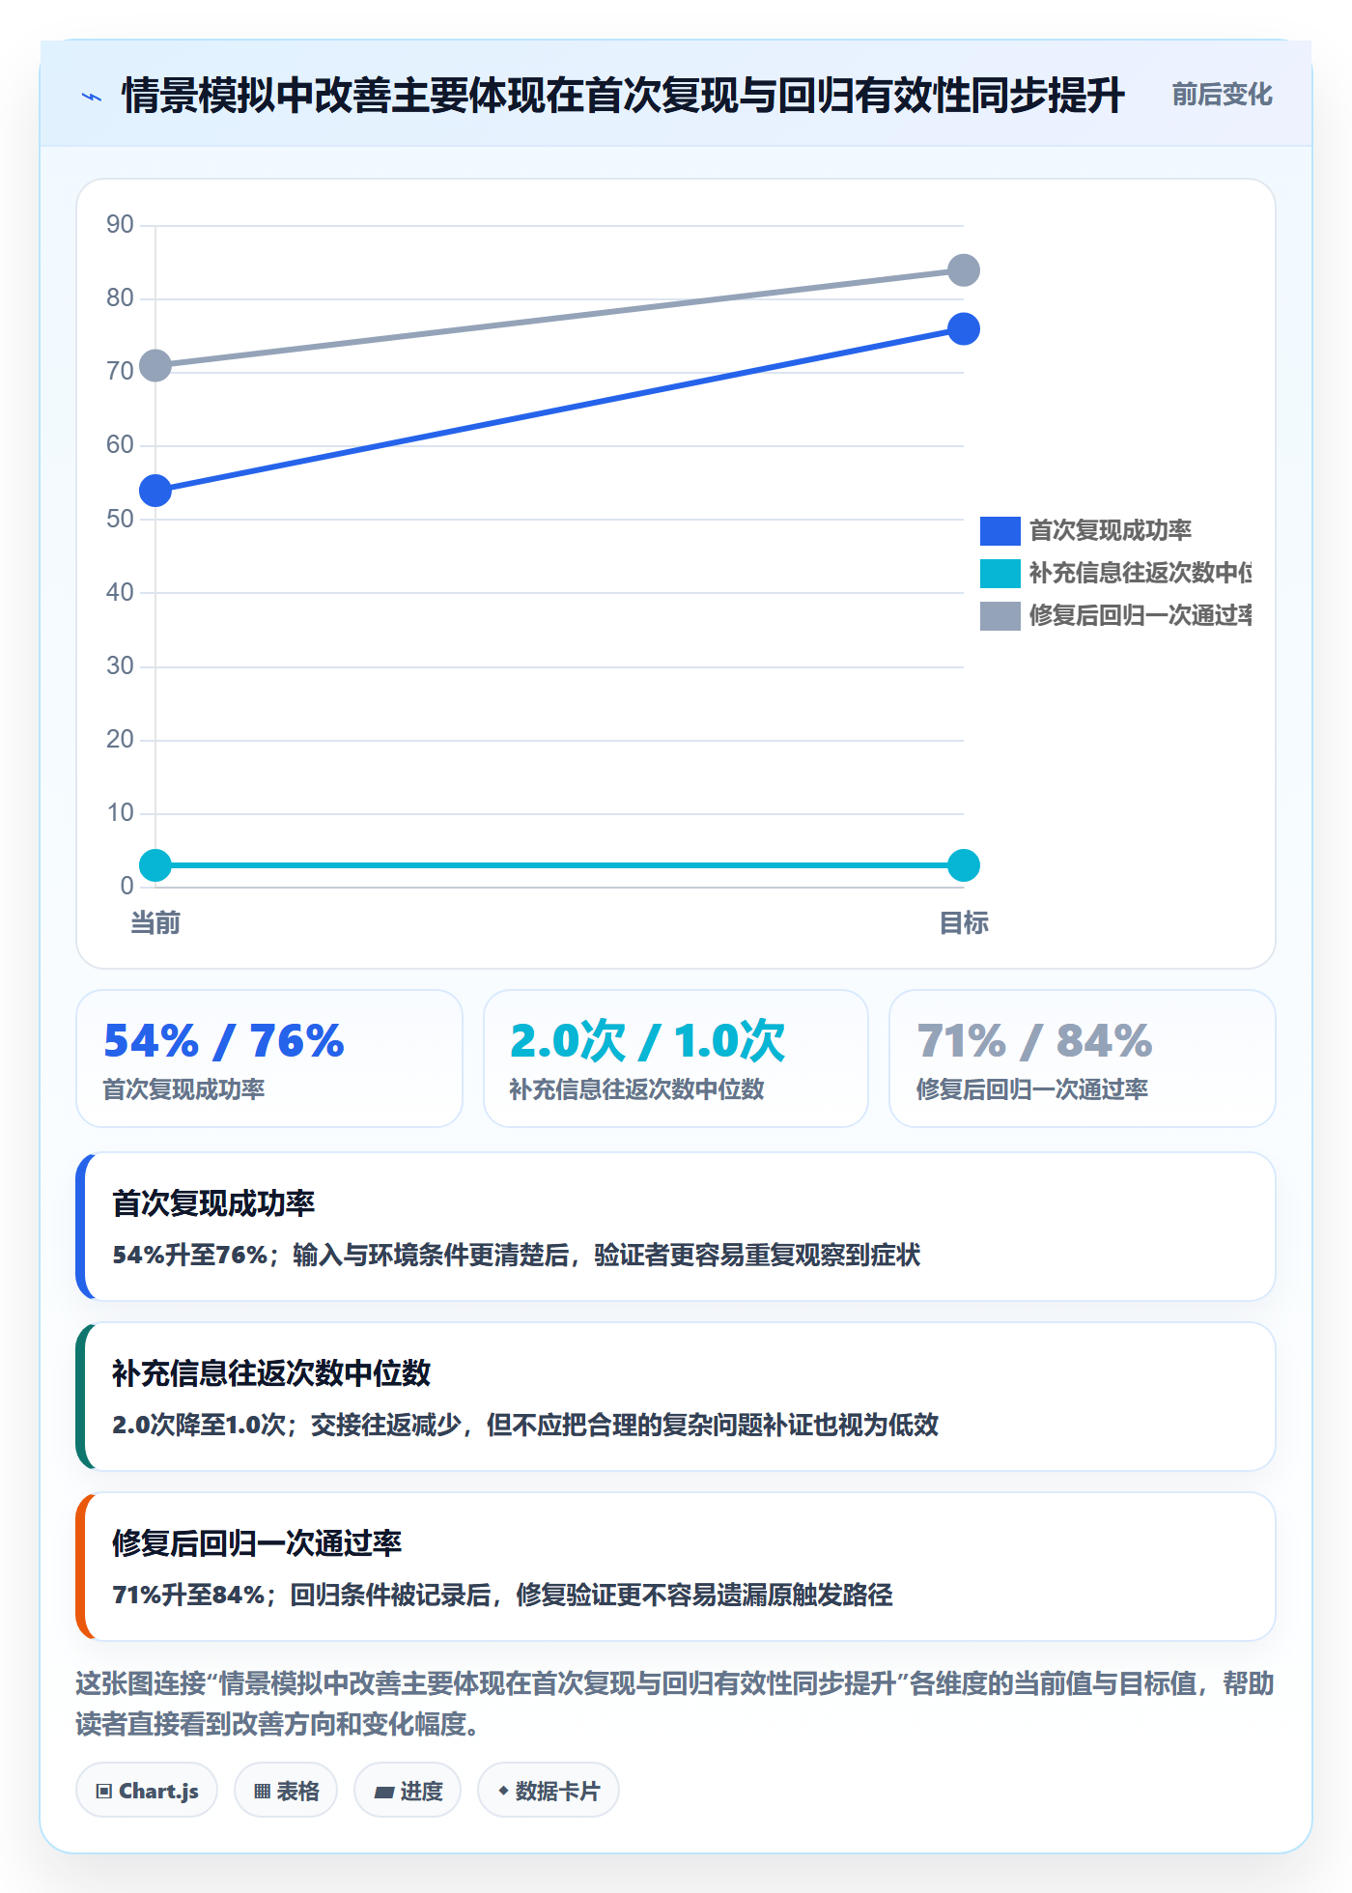Click the Chart.js tag chip
This screenshot has width=1352, height=1893.
[147, 1791]
